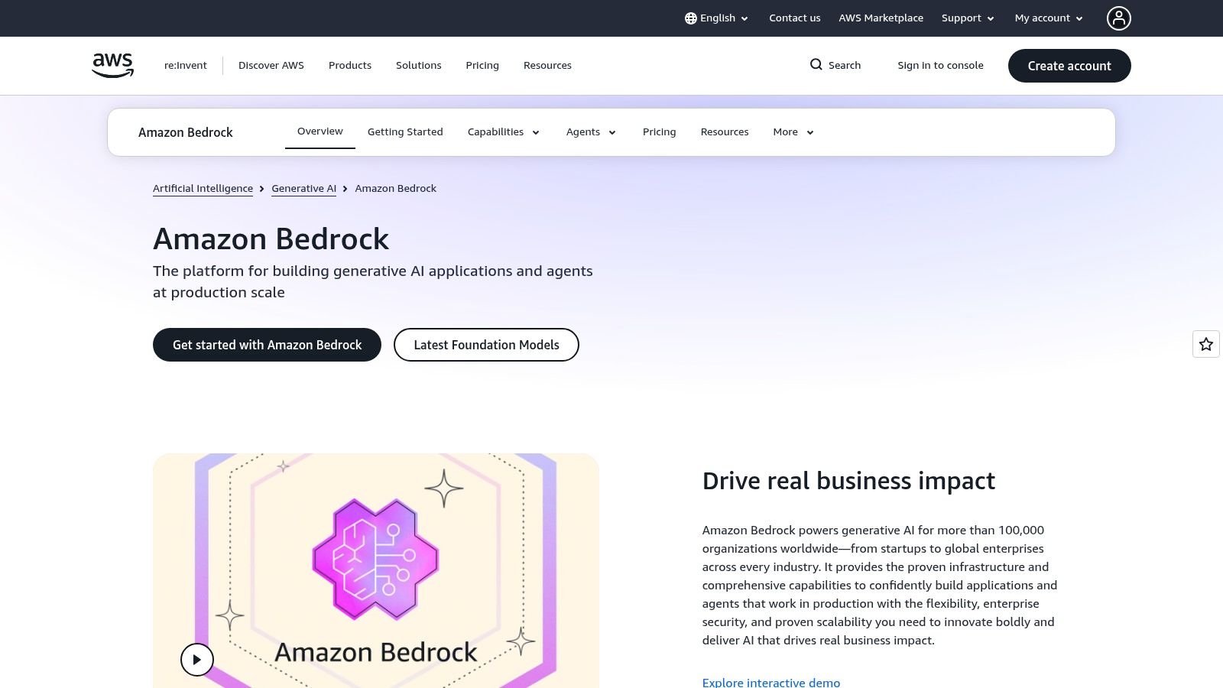Go to re:Invent page
1223x688 pixels.
[x=186, y=66]
